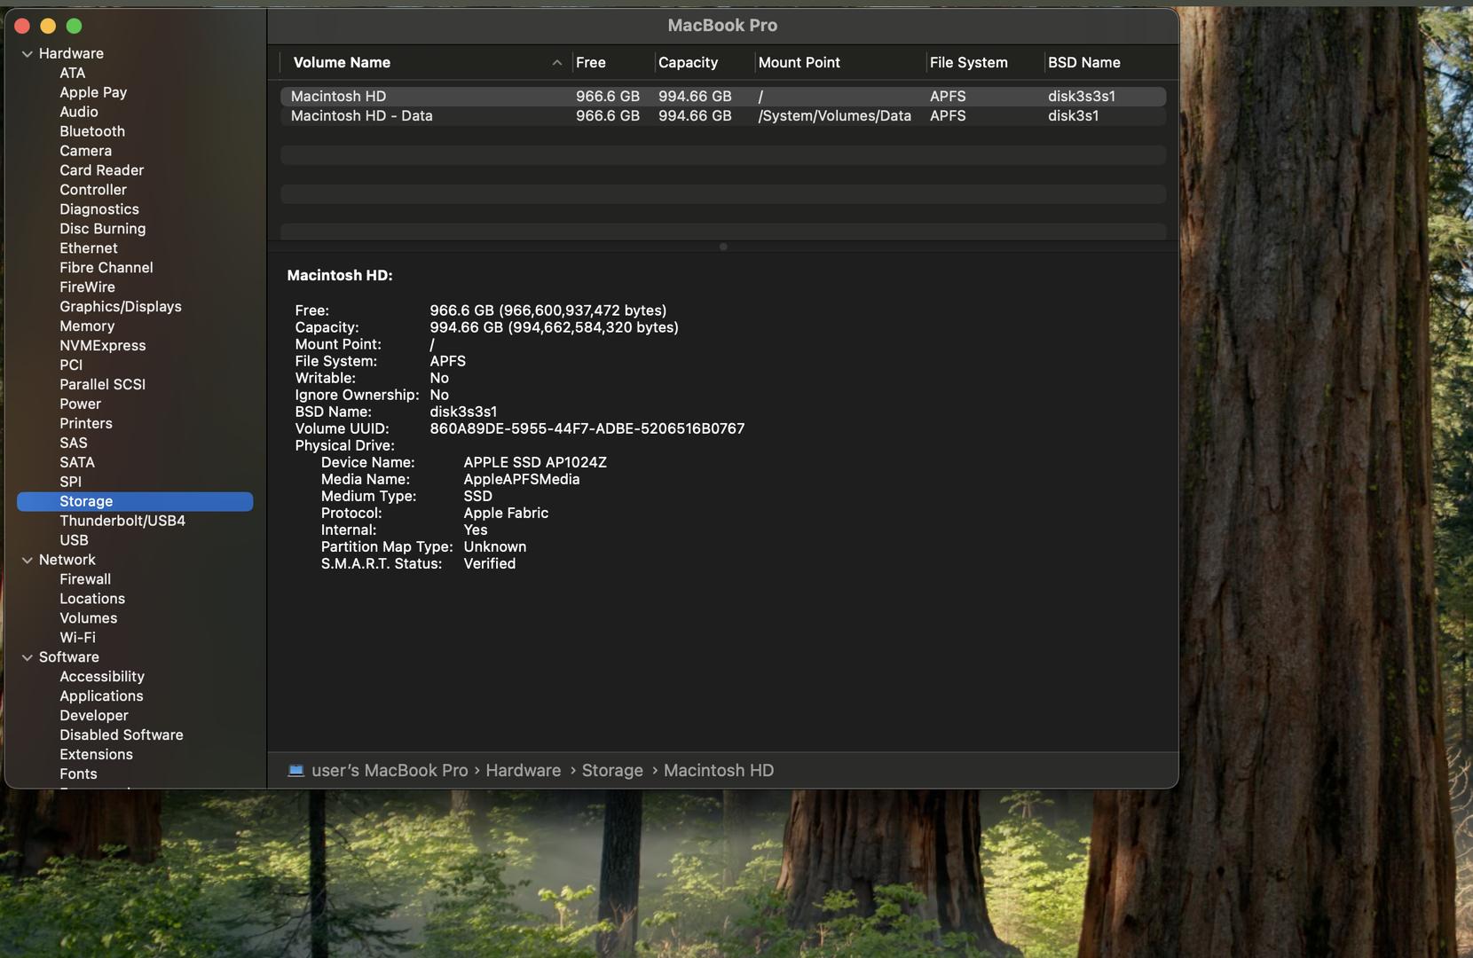This screenshot has height=958, width=1473.
Task: Click the green zoom window button
Action: coord(74,27)
